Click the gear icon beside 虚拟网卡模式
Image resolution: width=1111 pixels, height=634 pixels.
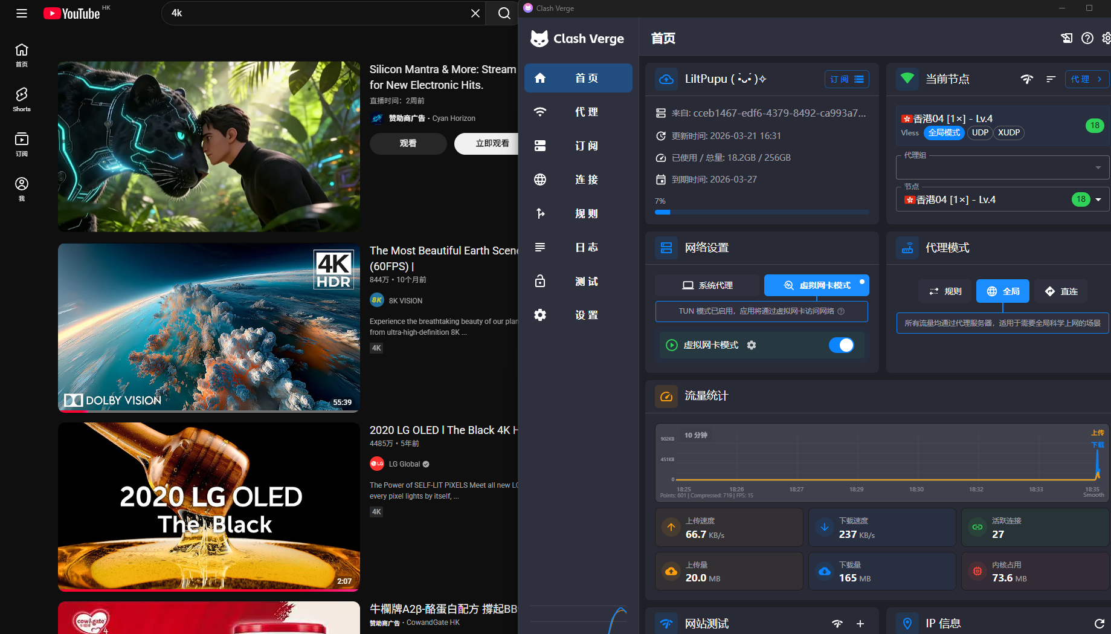[752, 345]
